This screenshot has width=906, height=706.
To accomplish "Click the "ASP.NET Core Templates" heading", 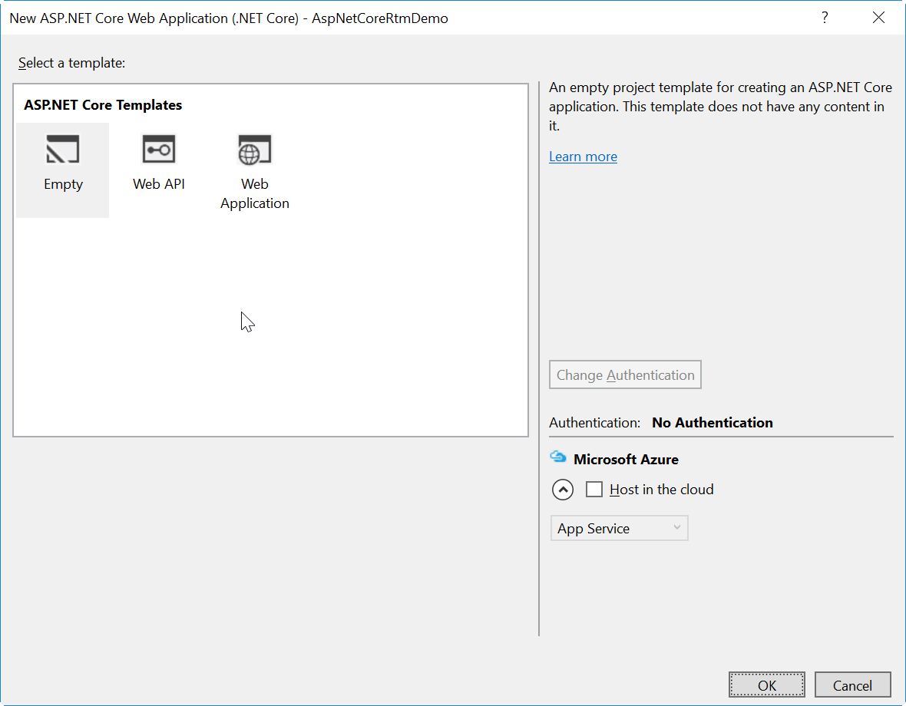I will pos(103,105).
